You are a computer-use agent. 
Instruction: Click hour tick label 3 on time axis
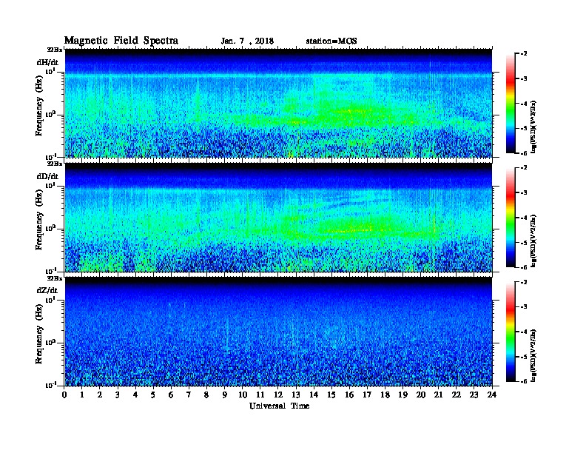point(118,395)
